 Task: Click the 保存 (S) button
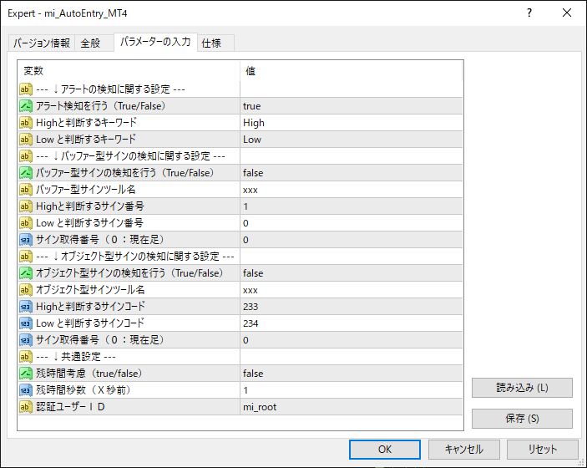522,419
